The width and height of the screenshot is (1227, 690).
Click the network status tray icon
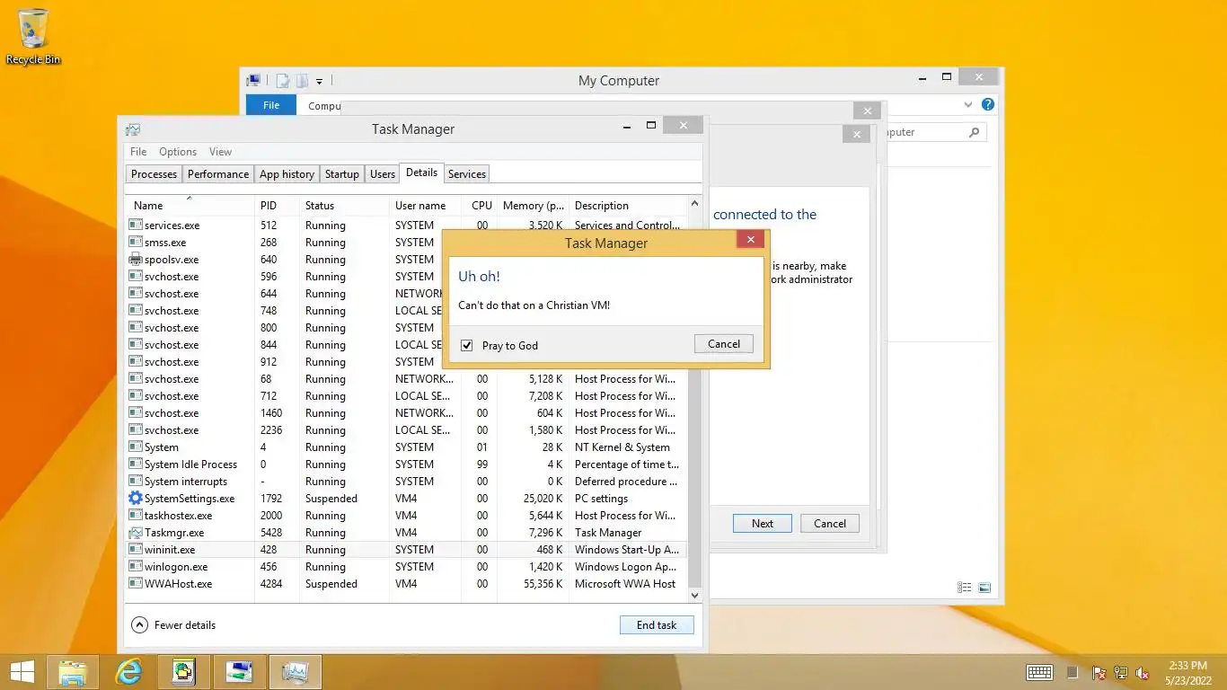pos(1121,673)
